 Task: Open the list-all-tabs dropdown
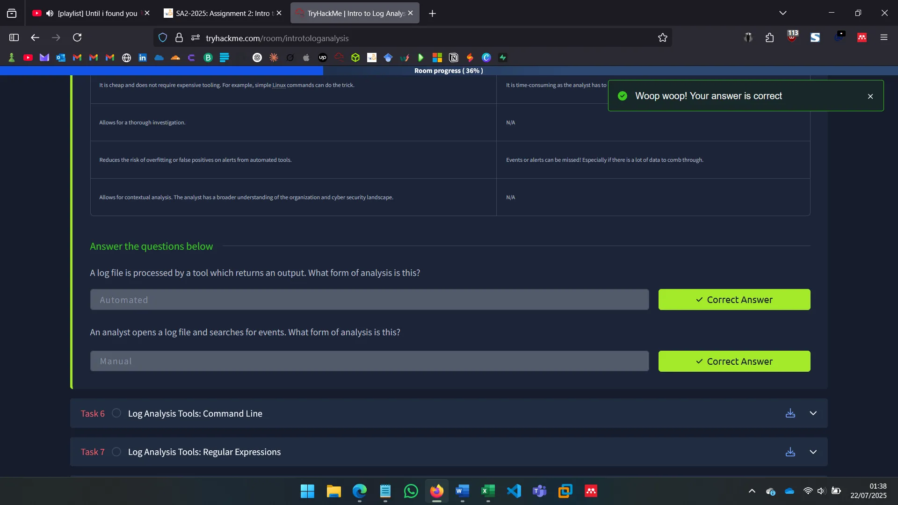click(783, 13)
